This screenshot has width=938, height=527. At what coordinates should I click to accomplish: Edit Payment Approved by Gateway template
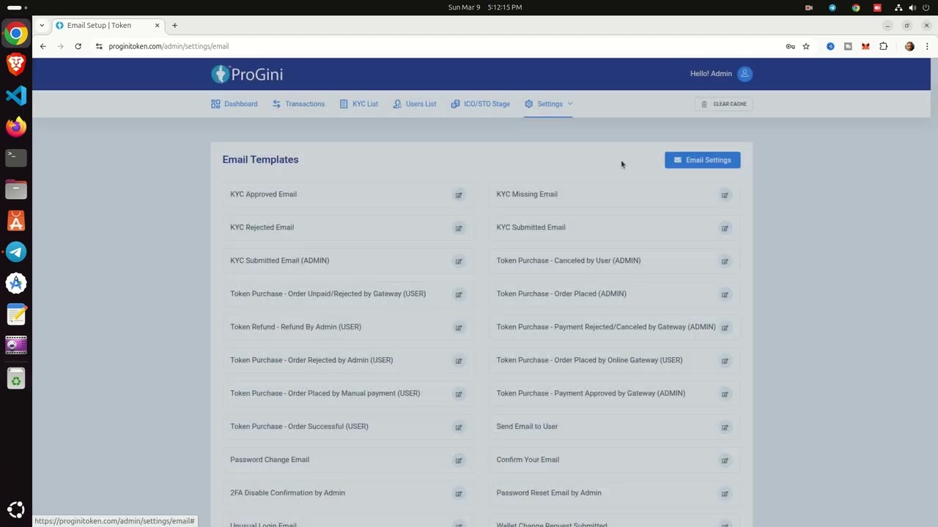coord(725,394)
